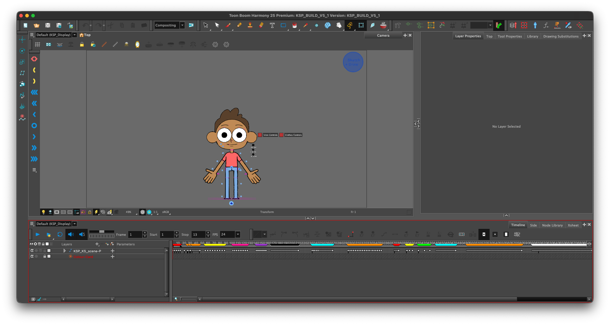
Task: Open the FPS dropdown
Action: (238, 234)
